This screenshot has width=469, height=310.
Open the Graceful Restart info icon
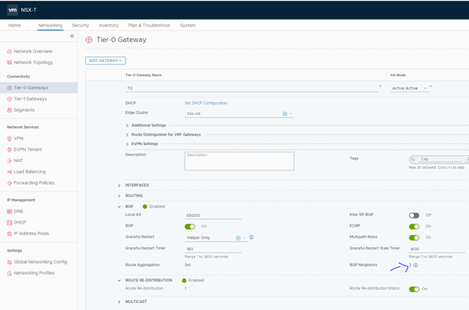(252, 237)
